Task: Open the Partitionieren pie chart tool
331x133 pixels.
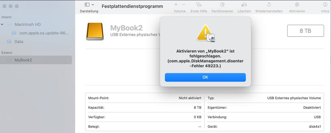Action: 222,5
